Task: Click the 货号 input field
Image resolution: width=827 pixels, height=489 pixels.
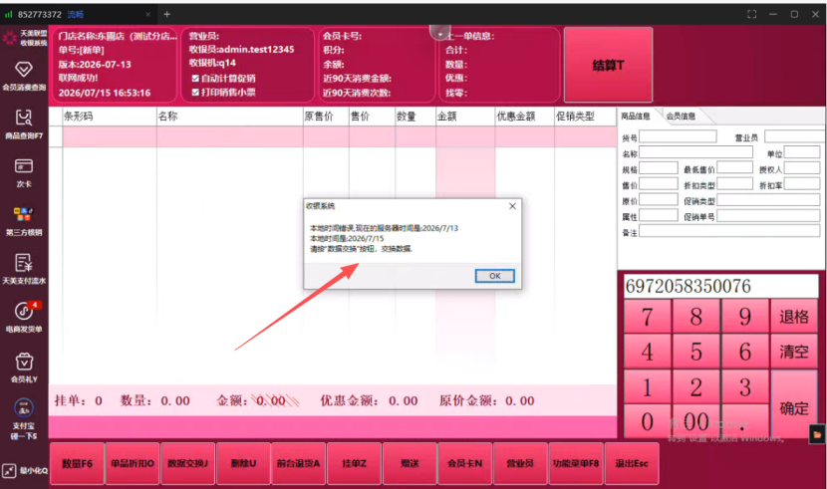Action: point(678,137)
